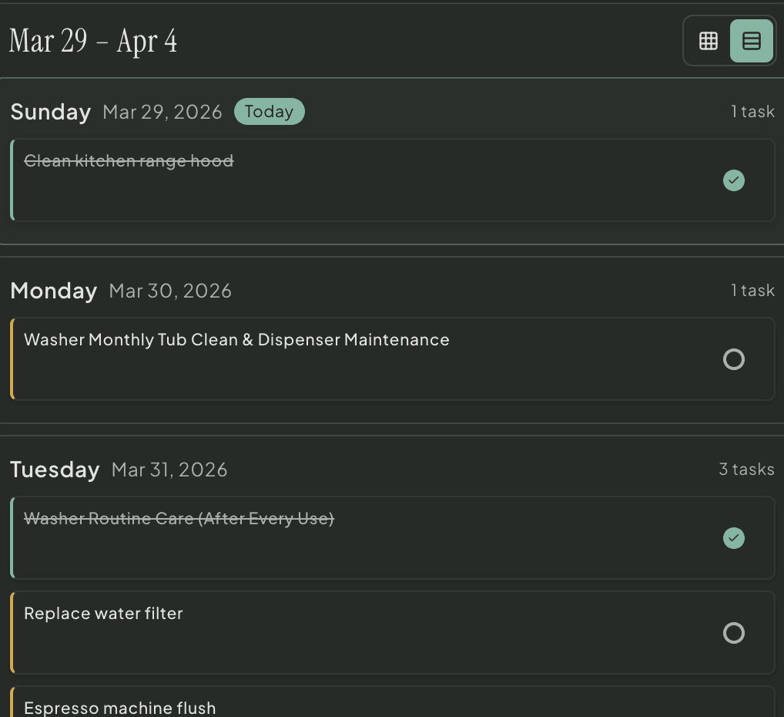Click the Mar 29 – Apr 4 date range
Viewport: 784px width, 717px height.
92,40
